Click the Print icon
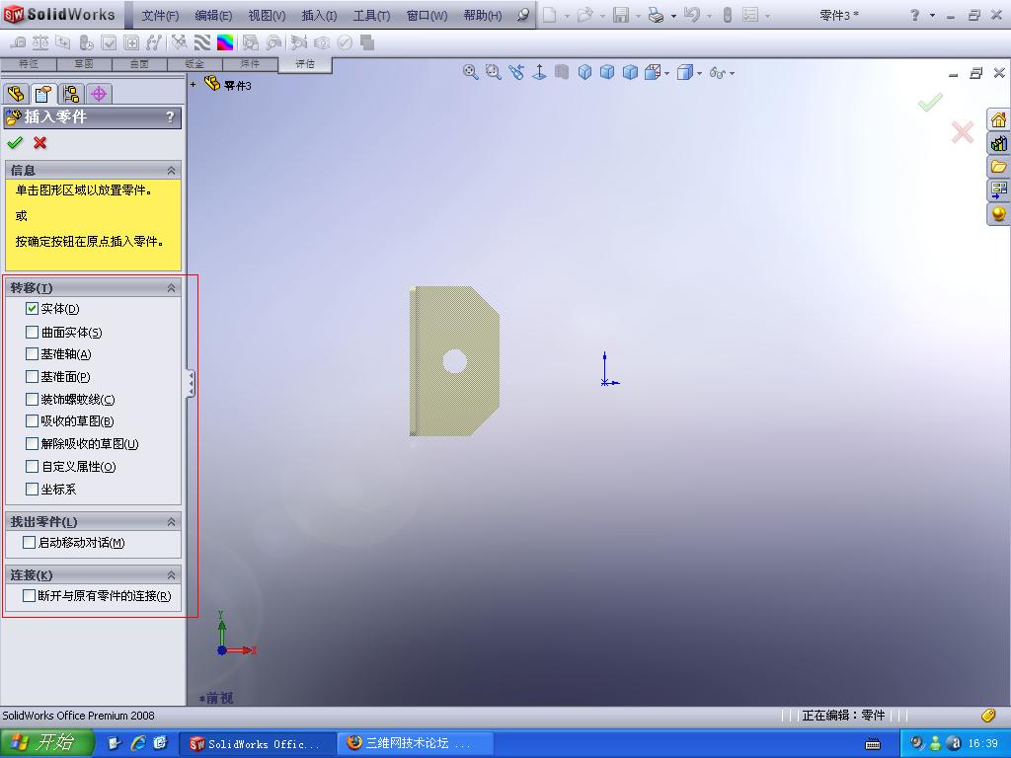 point(656,15)
